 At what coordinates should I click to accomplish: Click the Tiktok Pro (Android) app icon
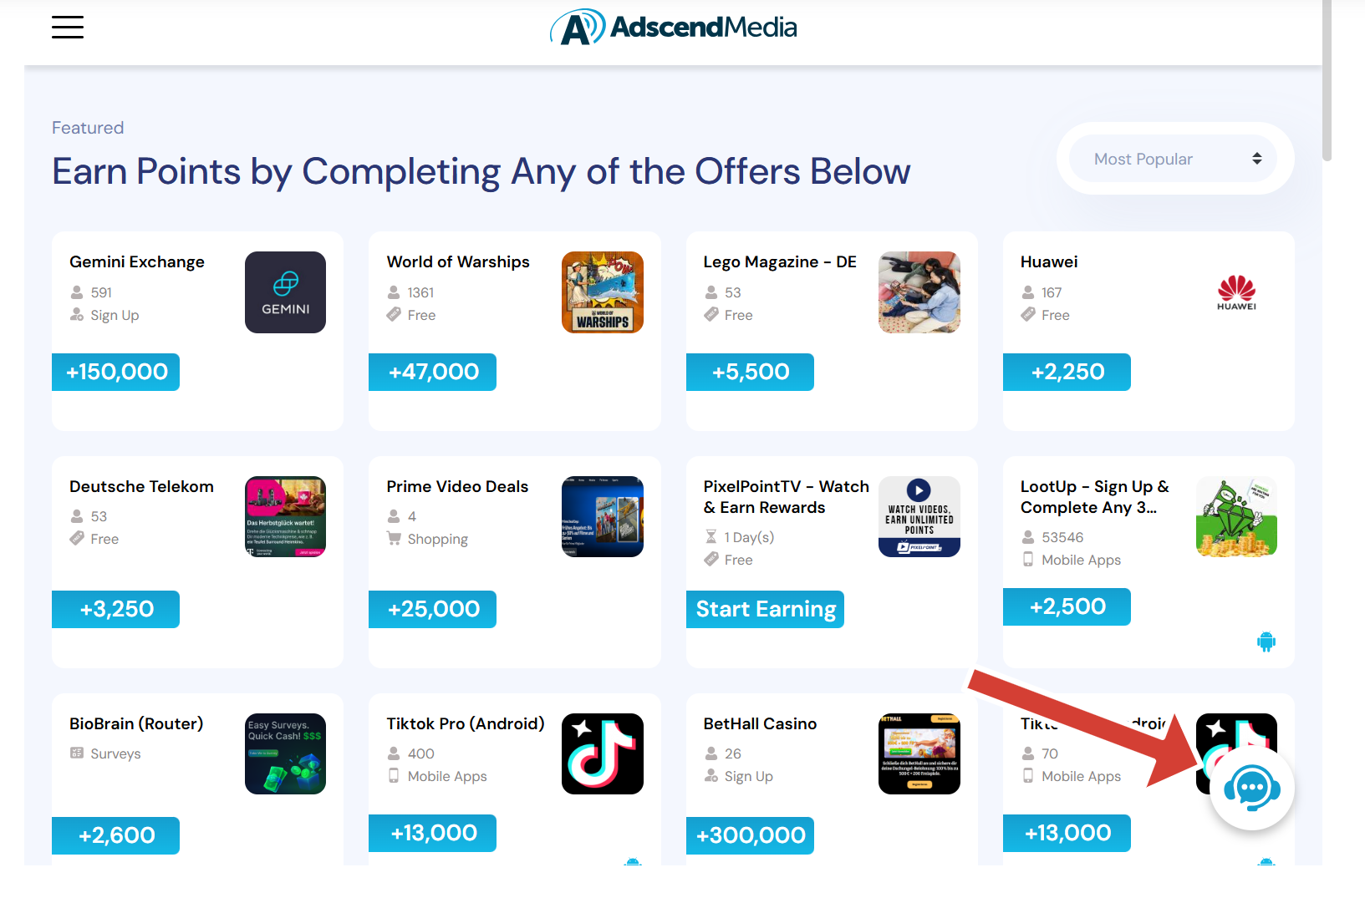coord(603,753)
